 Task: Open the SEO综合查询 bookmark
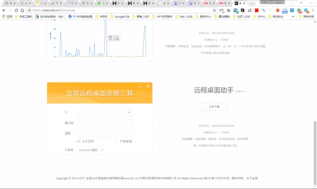coord(50,17)
